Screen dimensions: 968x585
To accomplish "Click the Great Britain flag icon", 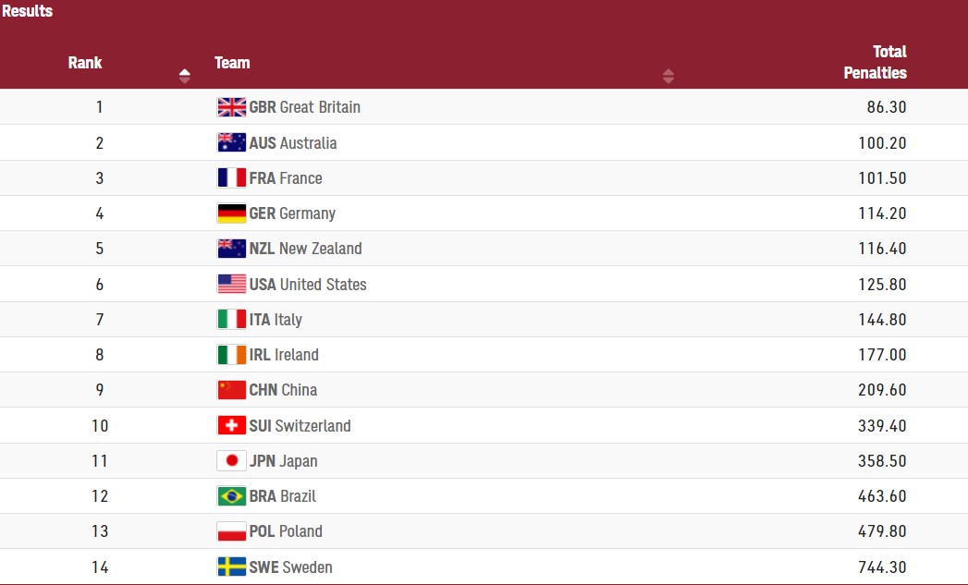I will (231, 107).
